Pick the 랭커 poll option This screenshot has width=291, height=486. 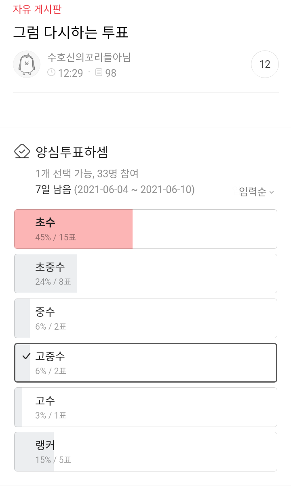pos(145,452)
